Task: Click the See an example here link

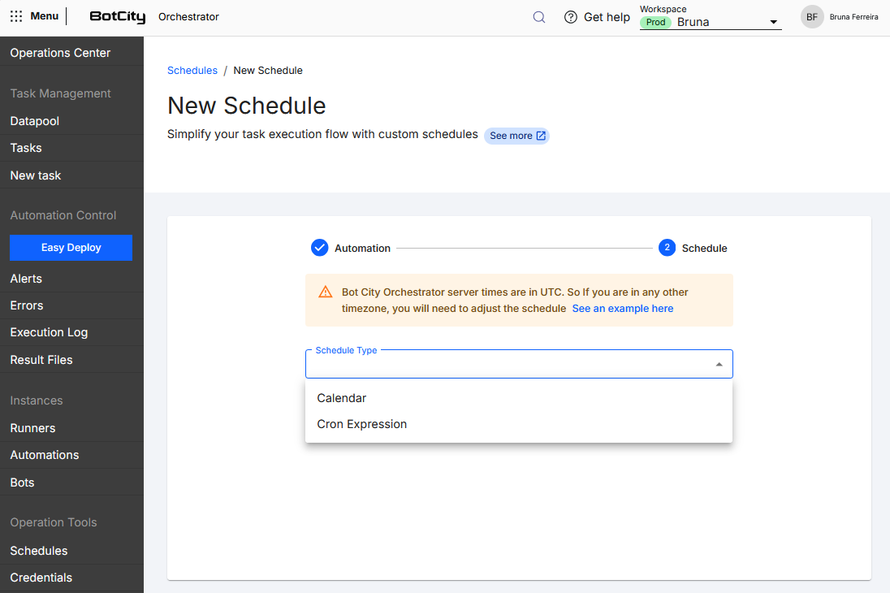Action: click(623, 309)
